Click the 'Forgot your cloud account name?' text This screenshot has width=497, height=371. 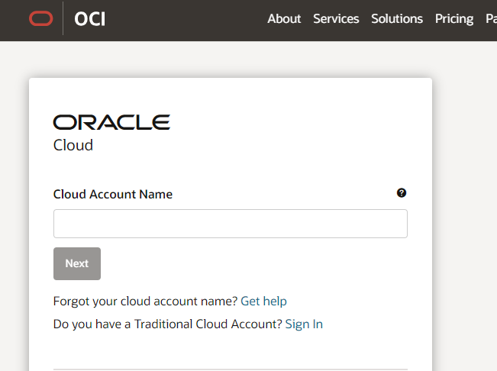145,301
